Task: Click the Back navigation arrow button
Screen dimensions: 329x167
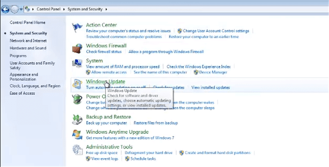Action: [5, 9]
